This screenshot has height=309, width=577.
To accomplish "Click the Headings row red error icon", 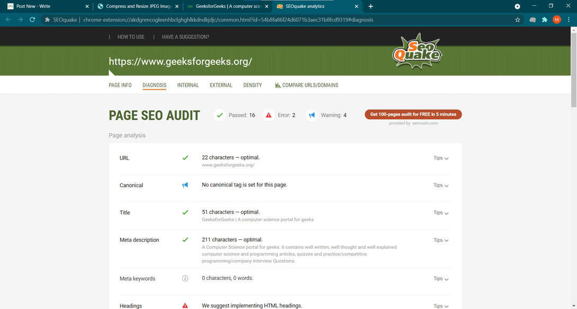I will click(185, 306).
